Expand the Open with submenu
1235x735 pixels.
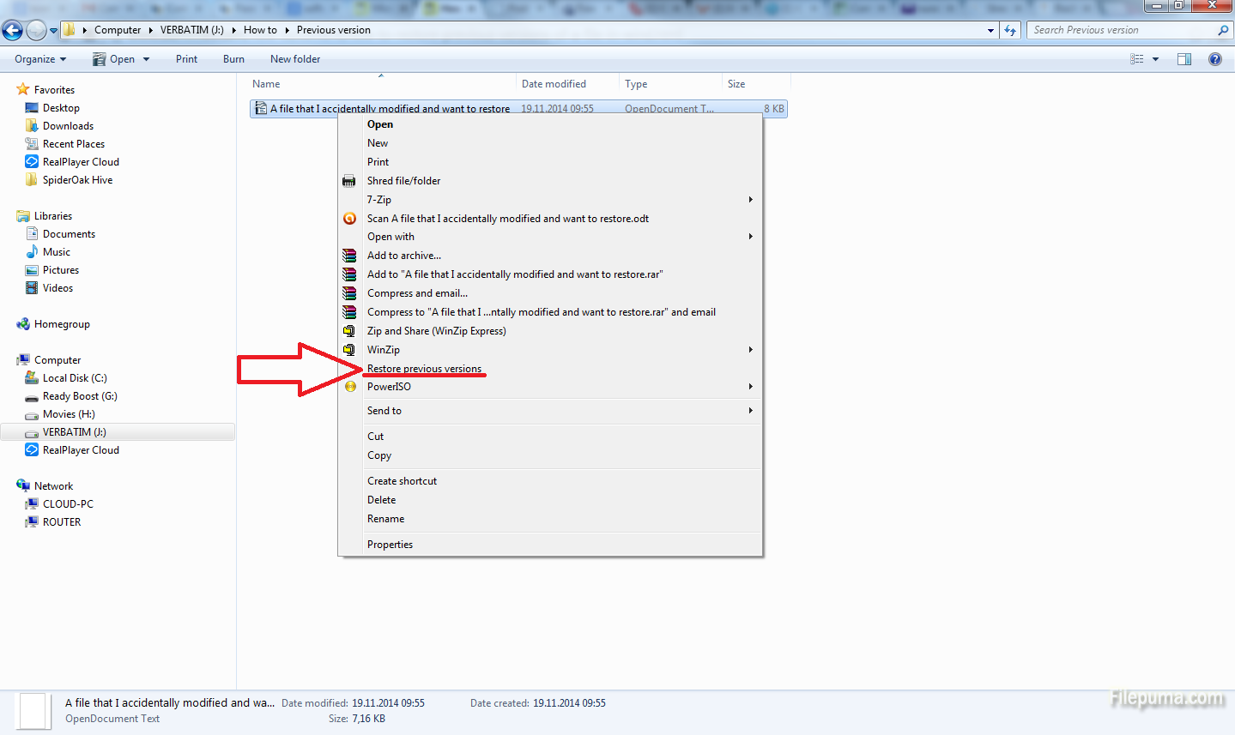tap(550, 237)
